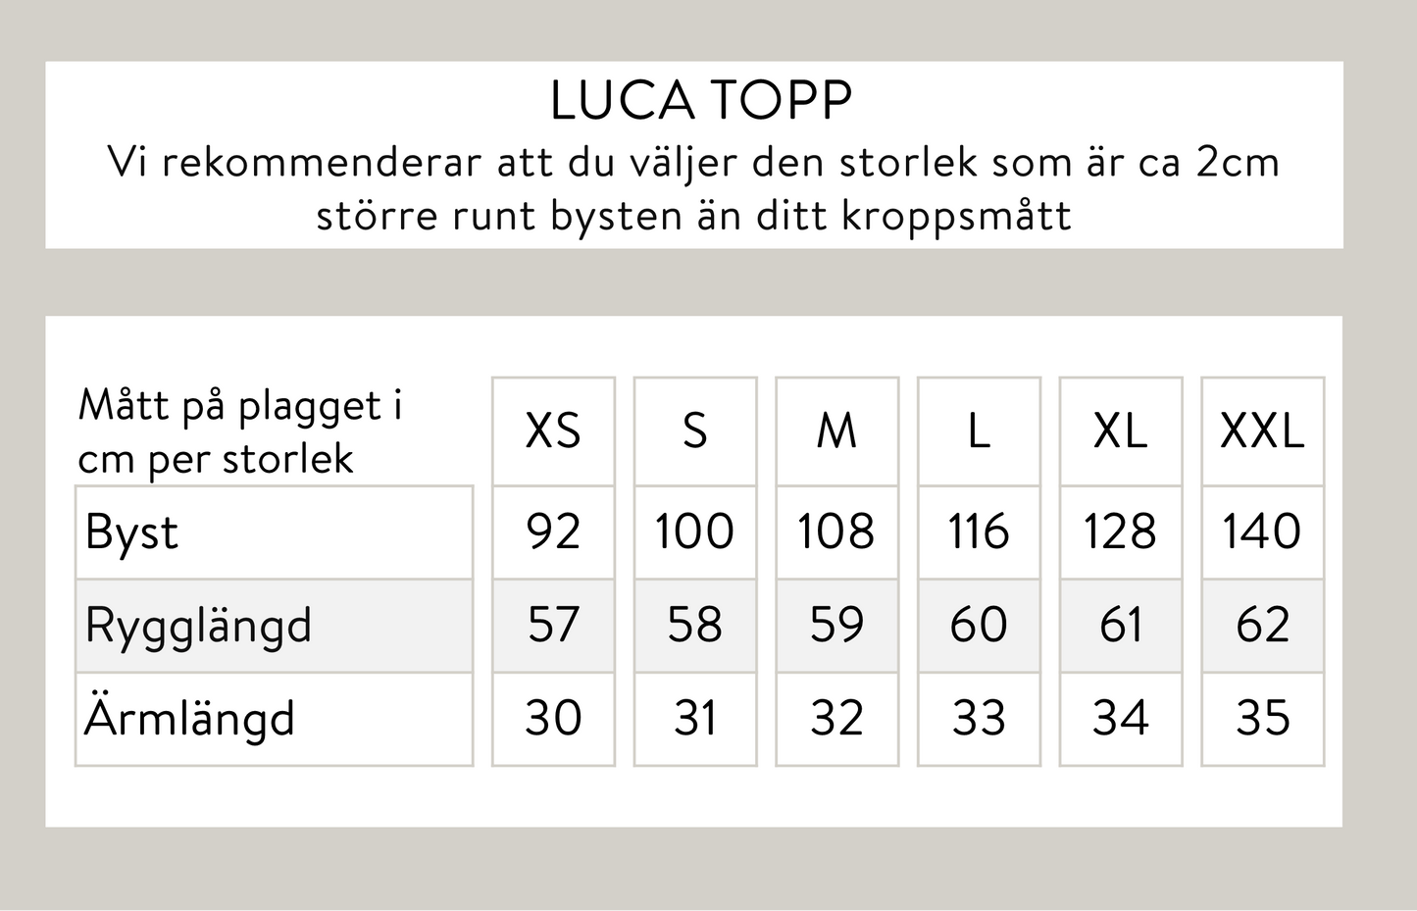Select the S size column header
The width and height of the screenshot is (1417, 911).
point(694,431)
